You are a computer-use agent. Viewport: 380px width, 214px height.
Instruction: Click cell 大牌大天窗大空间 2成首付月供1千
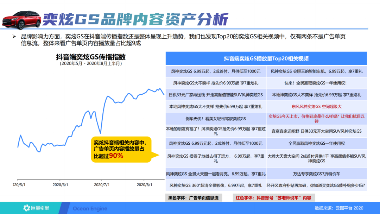coord(317,158)
